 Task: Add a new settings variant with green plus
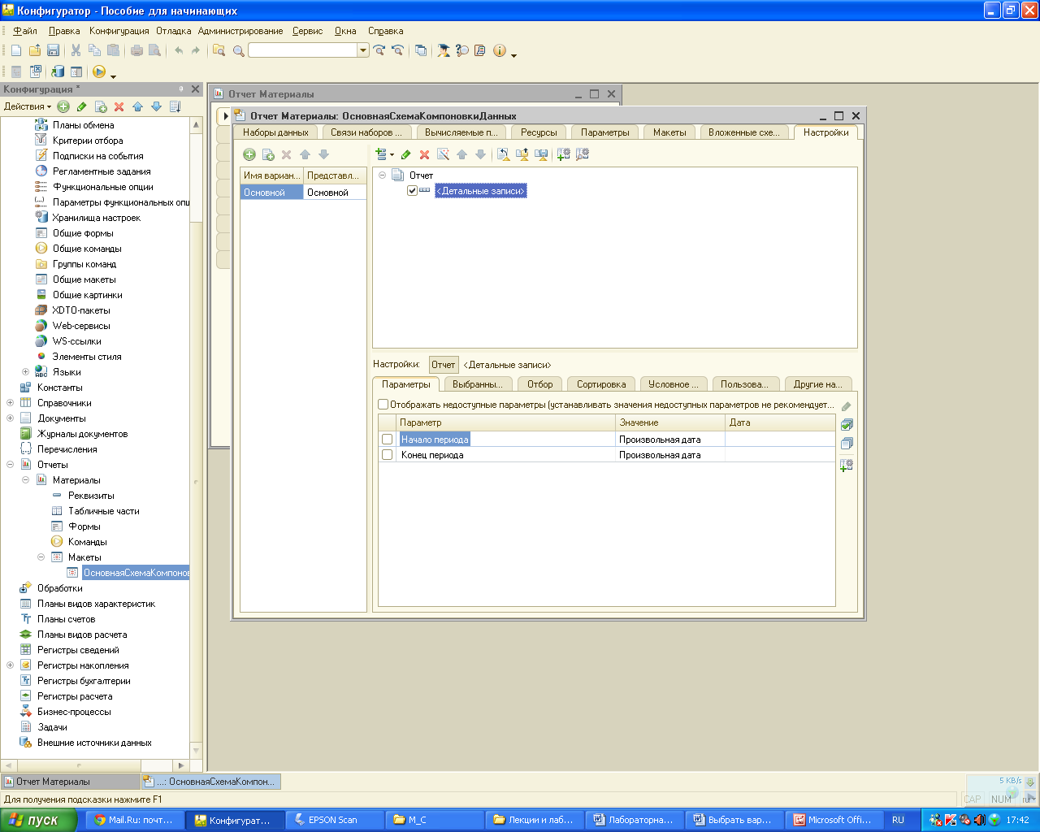pyautogui.click(x=249, y=154)
